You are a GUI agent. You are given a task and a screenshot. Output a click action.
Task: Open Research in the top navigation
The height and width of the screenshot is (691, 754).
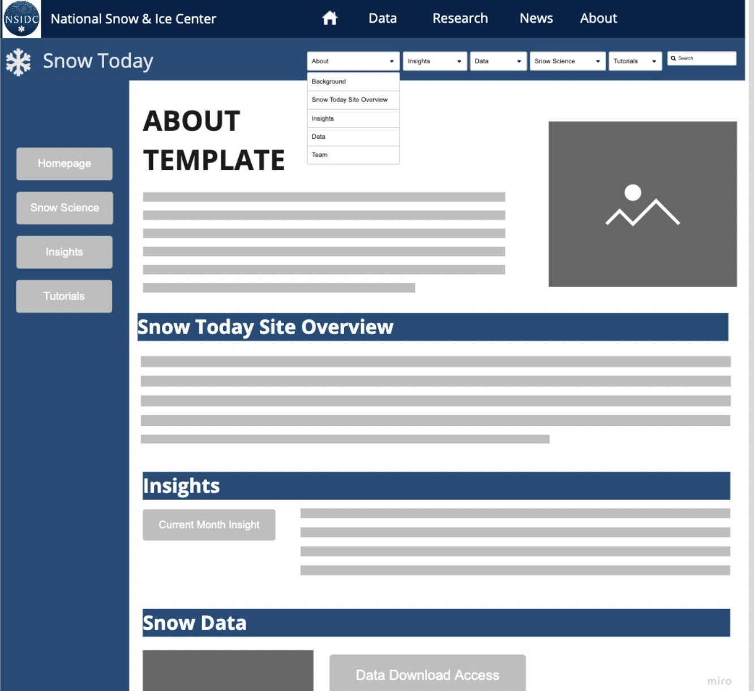coord(460,19)
